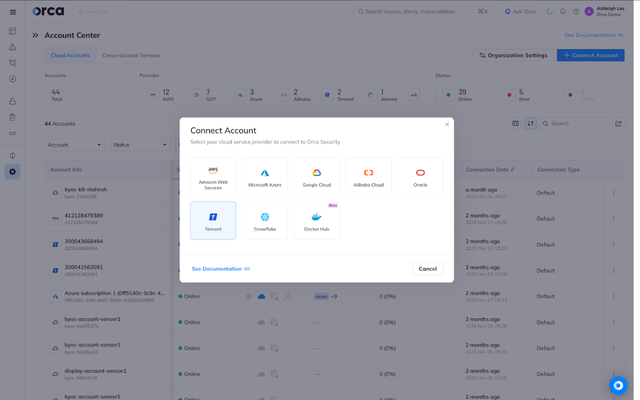Export the accounts list via export icon
The height and width of the screenshot is (400, 640).
(x=618, y=123)
